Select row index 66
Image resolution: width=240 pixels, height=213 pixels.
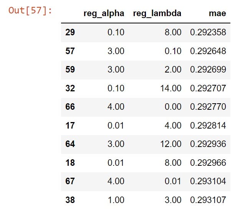70,107
